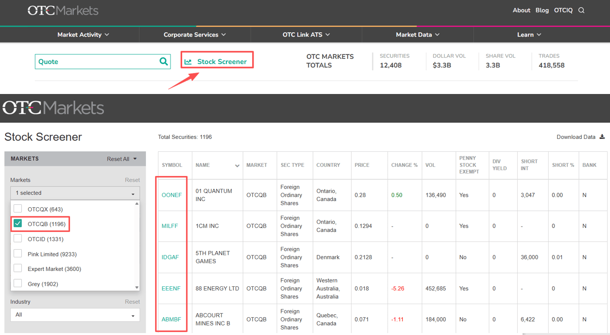Click the 418,558 trades total

click(552, 66)
